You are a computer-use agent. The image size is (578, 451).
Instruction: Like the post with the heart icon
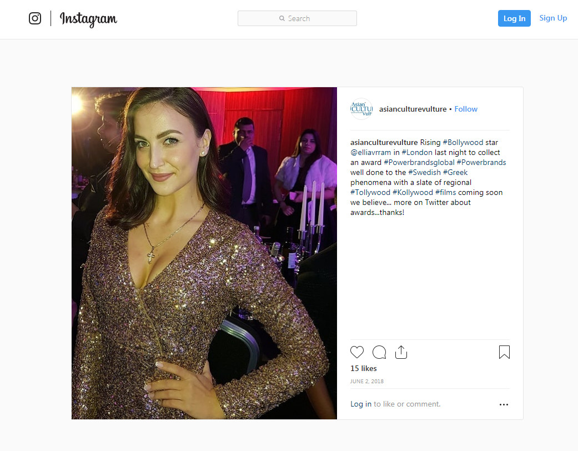tap(357, 352)
